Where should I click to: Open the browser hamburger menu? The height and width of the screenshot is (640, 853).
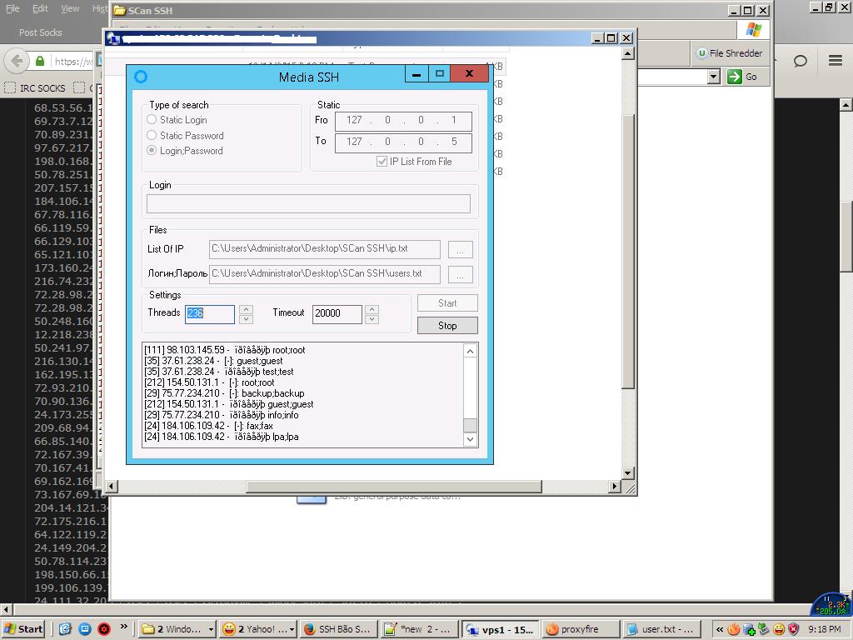click(x=836, y=60)
